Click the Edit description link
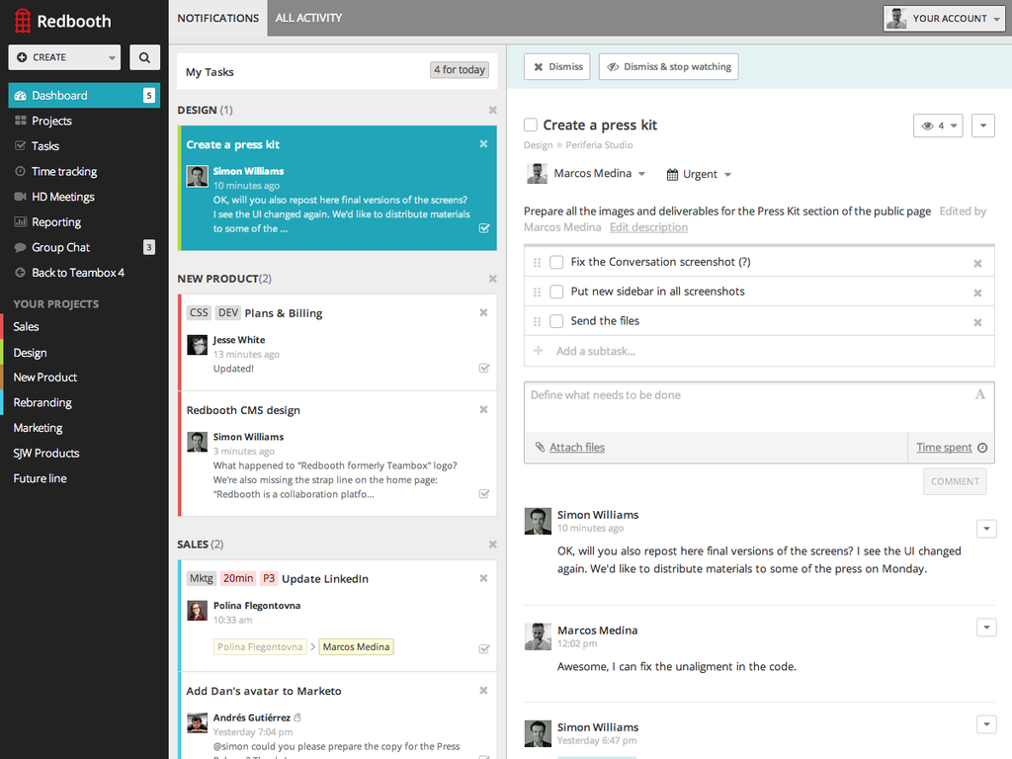This screenshot has height=759, width=1012. pyautogui.click(x=648, y=227)
